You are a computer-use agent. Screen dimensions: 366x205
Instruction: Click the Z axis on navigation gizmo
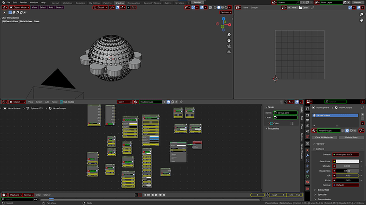pyautogui.click(x=223, y=18)
